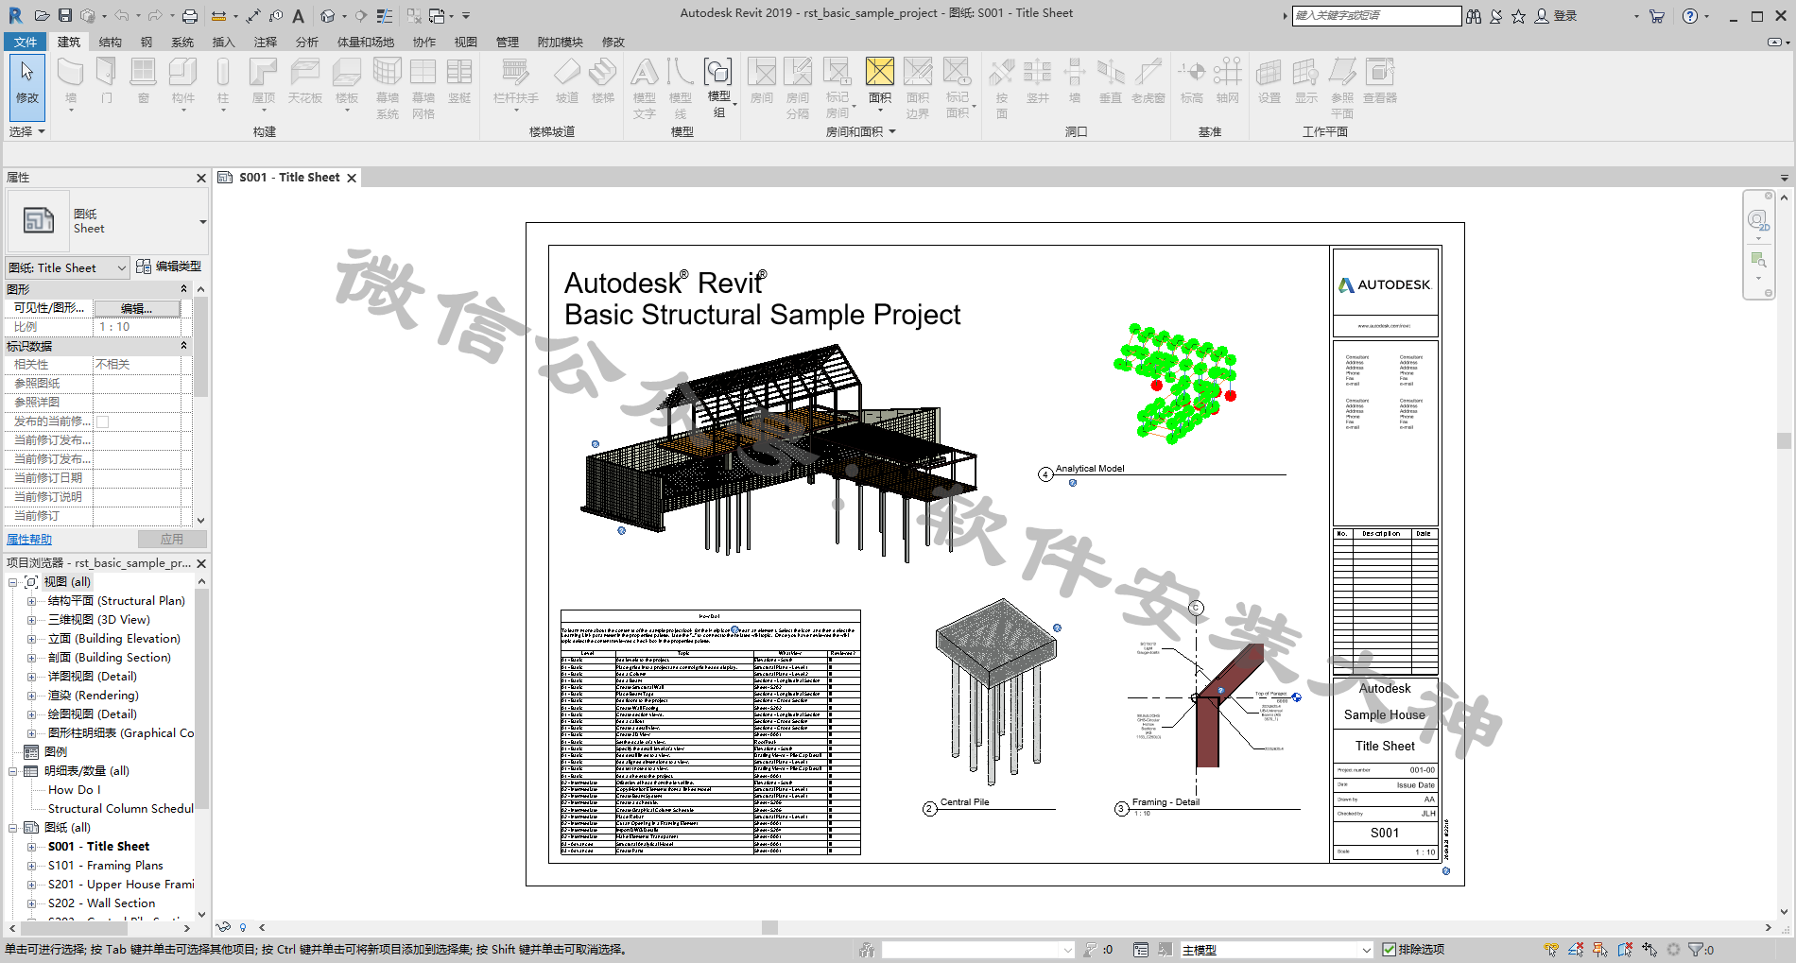Click the Model Line (模型线) icon

pyautogui.click(x=681, y=74)
